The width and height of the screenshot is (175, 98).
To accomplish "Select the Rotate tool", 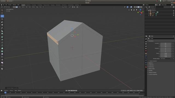I will (x=2, y=19).
